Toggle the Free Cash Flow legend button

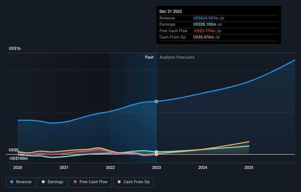pyautogui.click(x=91, y=182)
